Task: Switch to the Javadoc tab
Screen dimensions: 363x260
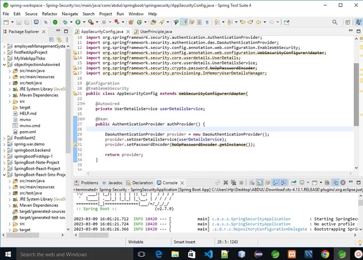Action: (112, 183)
